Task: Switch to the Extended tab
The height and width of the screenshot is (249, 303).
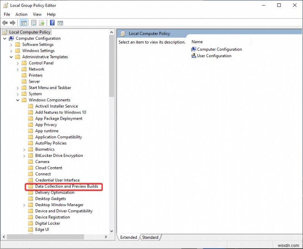Action: pos(129,237)
